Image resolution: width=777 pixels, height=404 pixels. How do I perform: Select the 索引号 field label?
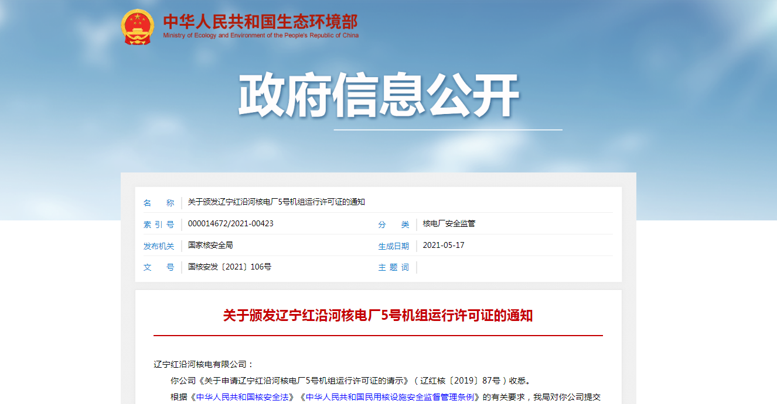(159, 225)
